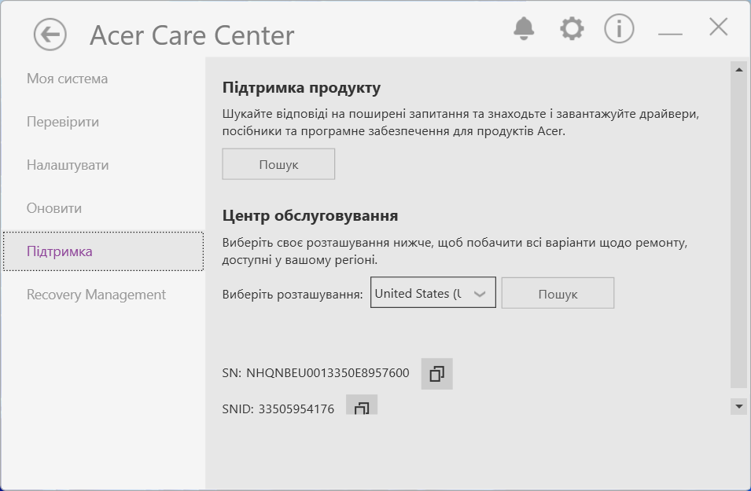Select the Підтримка sidebar item
This screenshot has height=491, width=751.
60,251
